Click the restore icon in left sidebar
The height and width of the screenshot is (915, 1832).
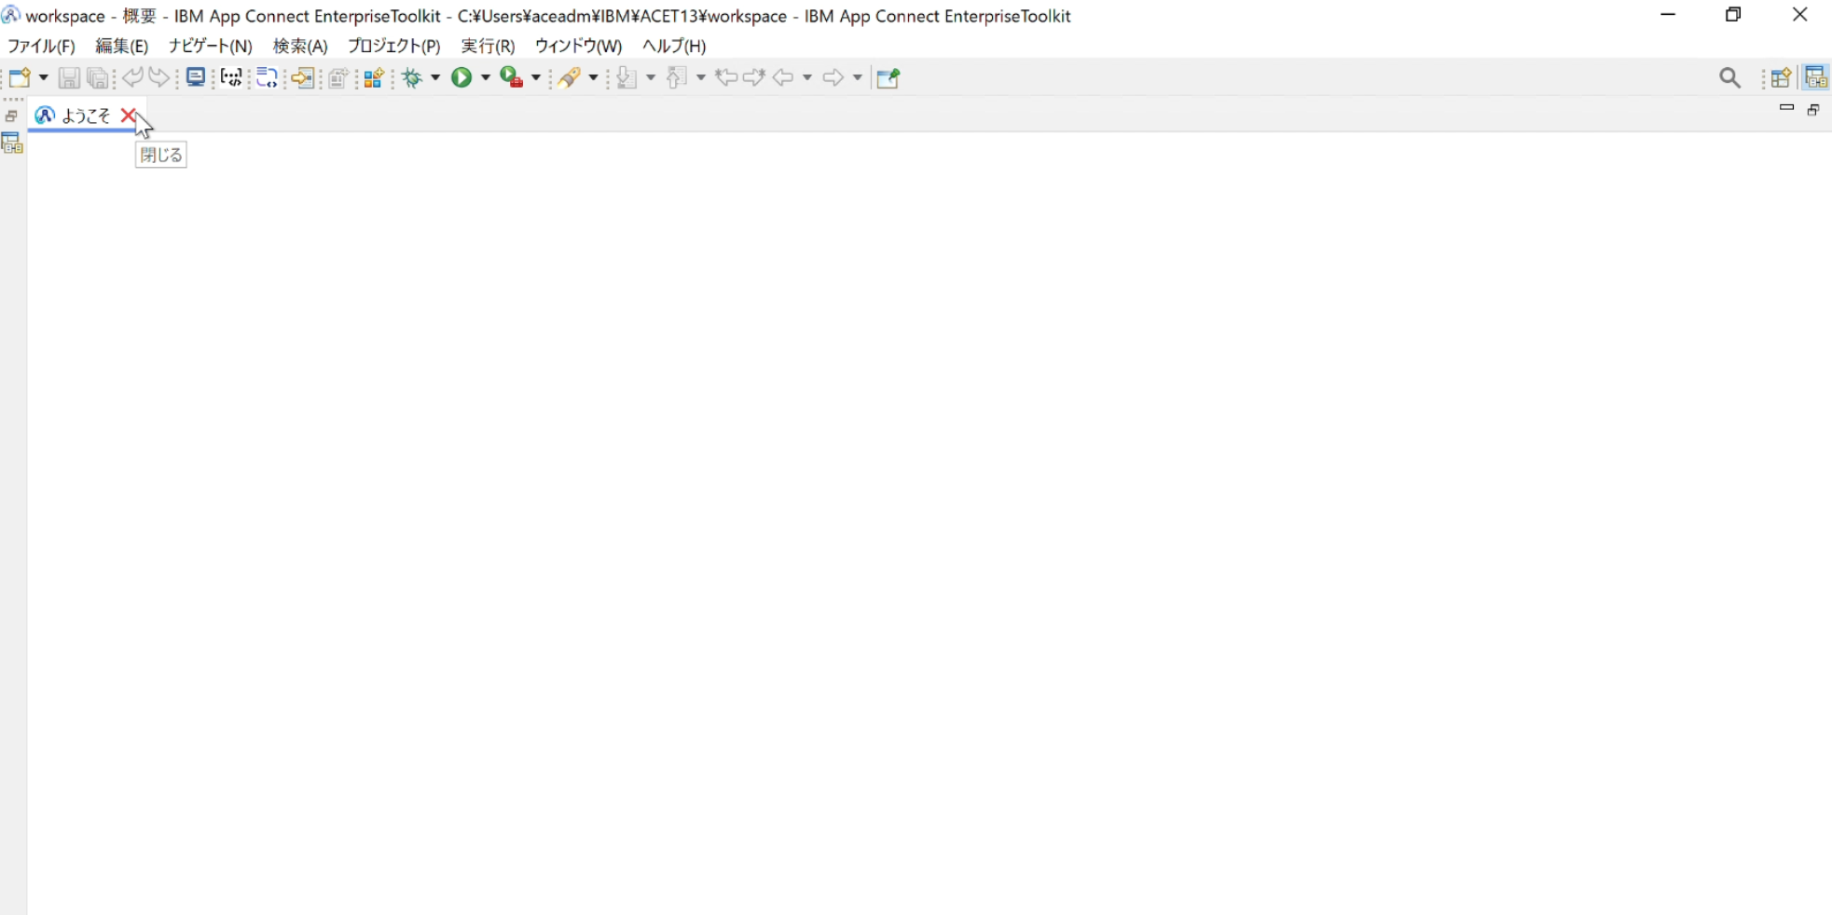click(x=11, y=116)
